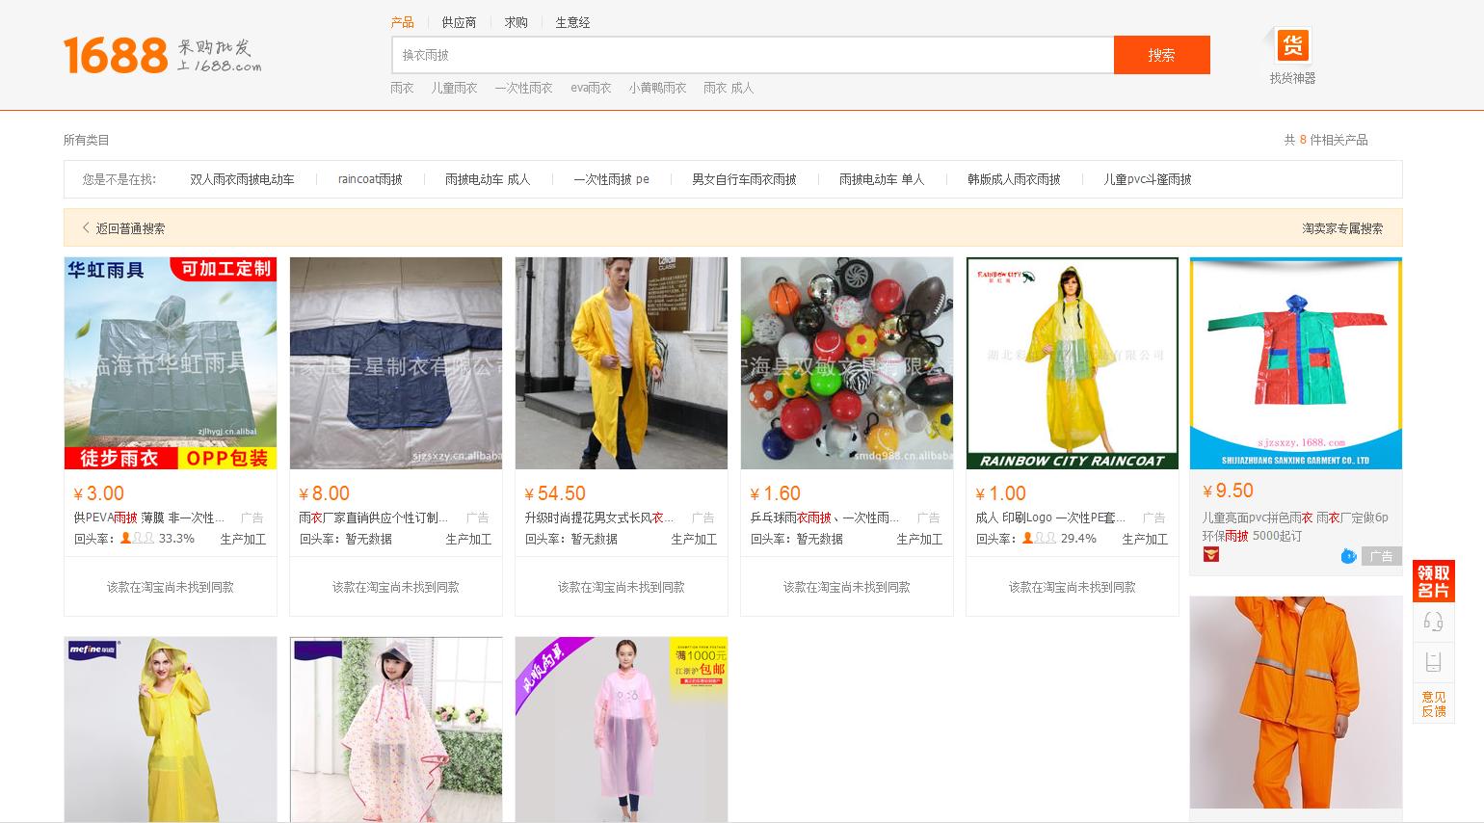The height and width of the screenshot is (823, 1484).
Task: Switch to the 供应商 tab
Action: [x=459, y=22]
